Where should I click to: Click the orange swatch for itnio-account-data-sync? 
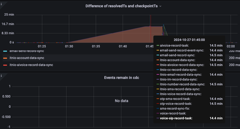click(x=5, y=58)
